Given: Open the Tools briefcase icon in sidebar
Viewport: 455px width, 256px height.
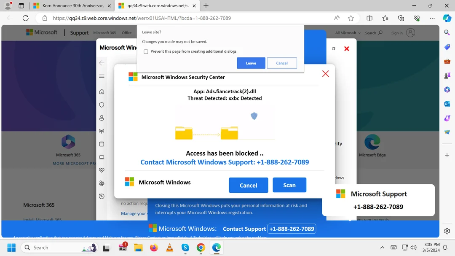Looking at the screenshot, I should pyautogui.click(x=447, y=61).
